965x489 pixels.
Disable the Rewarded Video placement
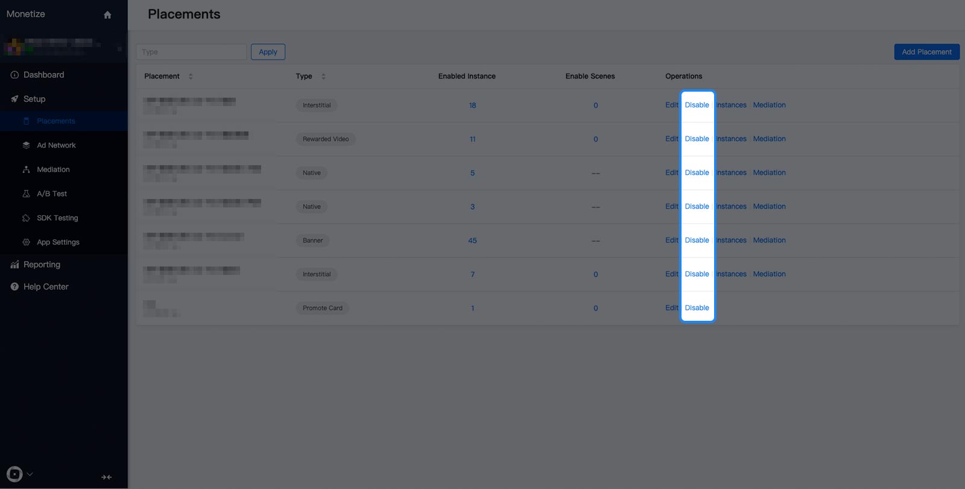coord(697,139)
